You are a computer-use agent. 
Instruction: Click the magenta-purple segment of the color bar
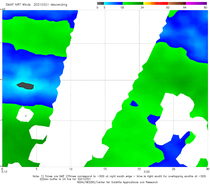coord(196,3)
